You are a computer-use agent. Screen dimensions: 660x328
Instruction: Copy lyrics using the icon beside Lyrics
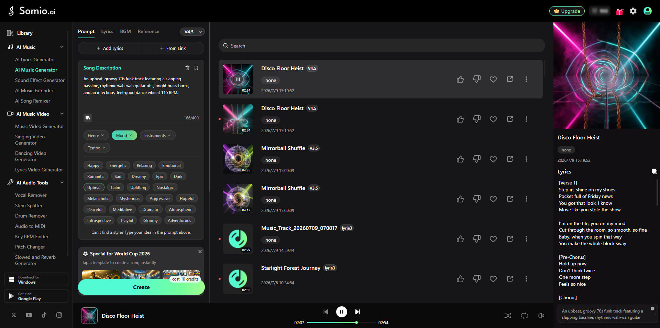coord(654,171)
